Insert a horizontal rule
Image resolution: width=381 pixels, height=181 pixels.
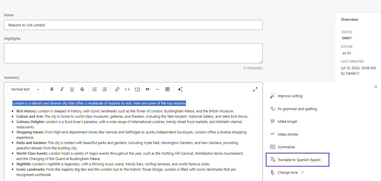coord(157,89)
